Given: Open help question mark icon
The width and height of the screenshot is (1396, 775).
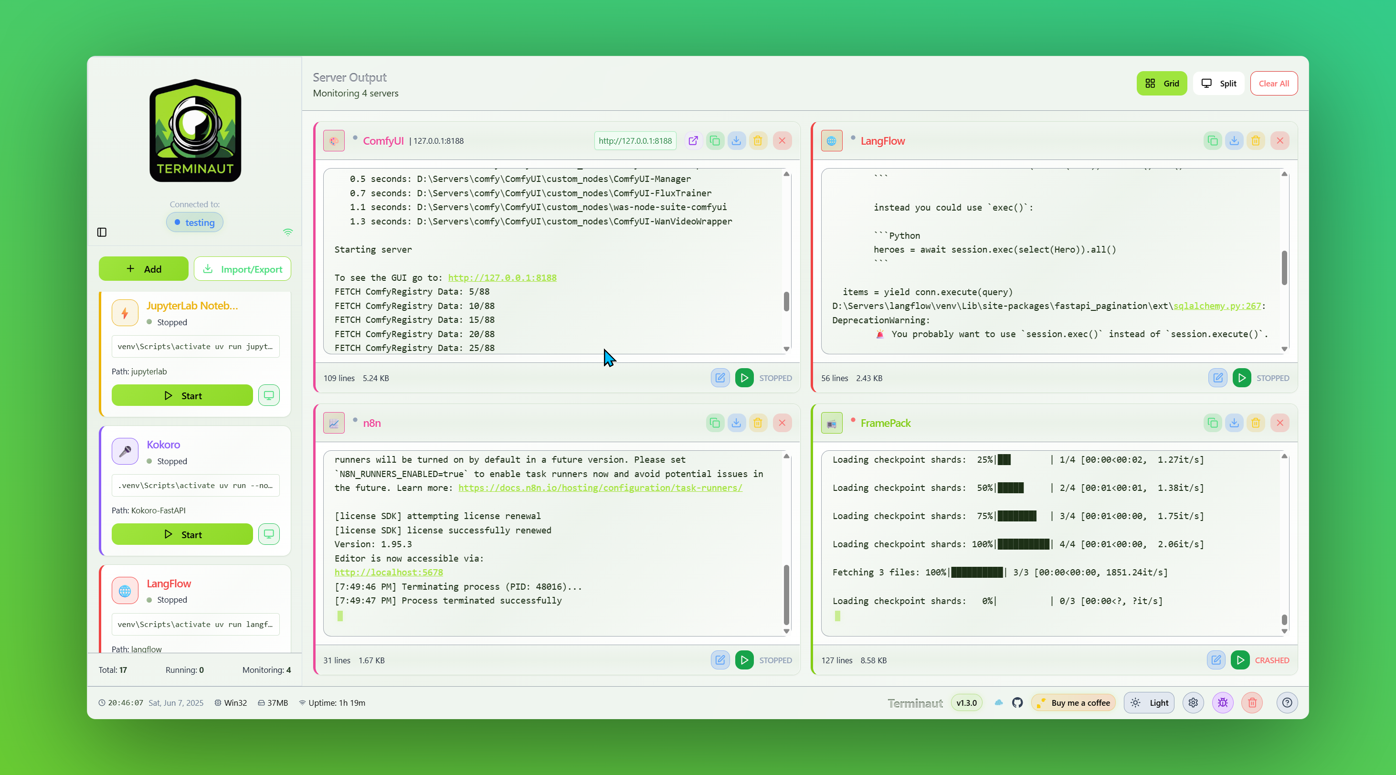Looking at the screenshot, I should [x=1287, y=703].
